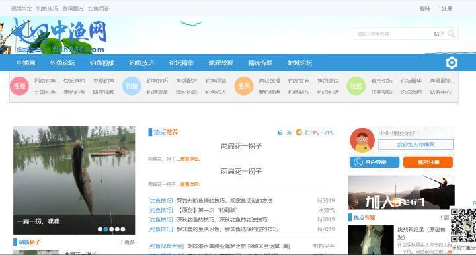476x255 pixels.
Task: Open the 加入我们 banner image
Action: [401, 192]
